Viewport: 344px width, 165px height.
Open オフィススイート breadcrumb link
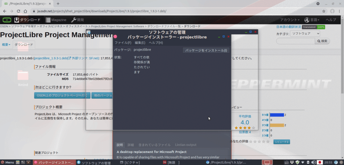[77, 26]
